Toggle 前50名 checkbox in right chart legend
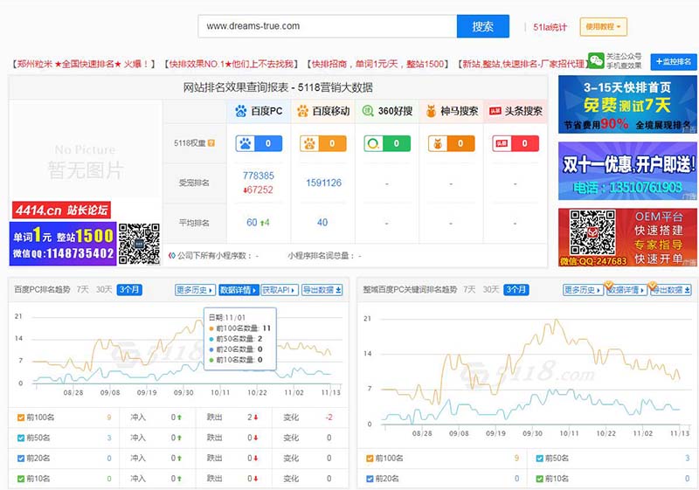 540,459
